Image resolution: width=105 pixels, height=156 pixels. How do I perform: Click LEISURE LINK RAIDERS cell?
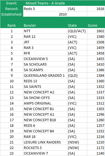click(x=45, y=142)
